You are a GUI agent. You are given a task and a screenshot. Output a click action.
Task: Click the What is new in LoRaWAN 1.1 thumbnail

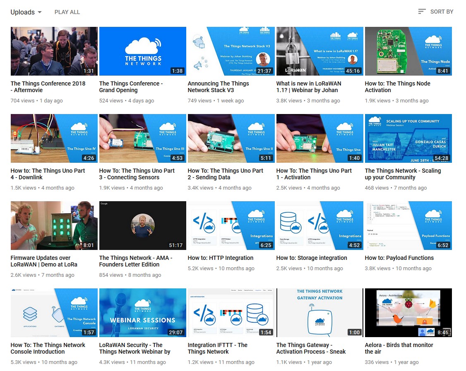(320, 51)
